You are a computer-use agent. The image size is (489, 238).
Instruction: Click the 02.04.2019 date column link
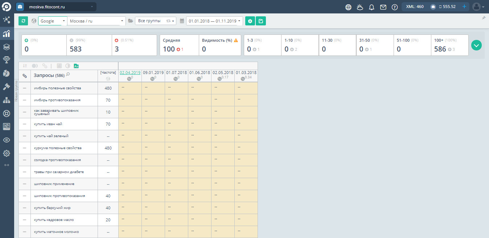click(x=130, y=73)
